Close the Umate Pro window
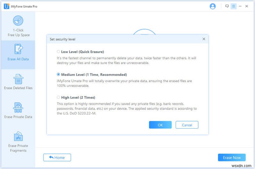The height and width of the screenshot is (169, 255). point(246,6)
